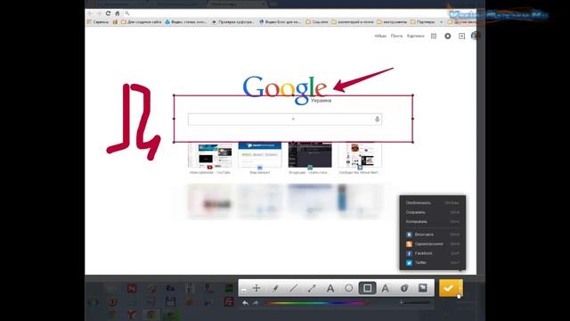Expand the bookmarks overflow arrow
This screenshot has height=321, width=570.
click(x=442, y=21)
